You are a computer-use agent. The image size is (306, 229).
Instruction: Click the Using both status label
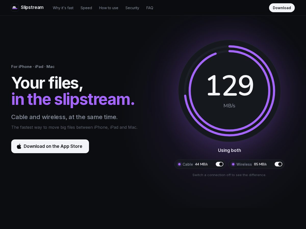click(x=229, y=150)
